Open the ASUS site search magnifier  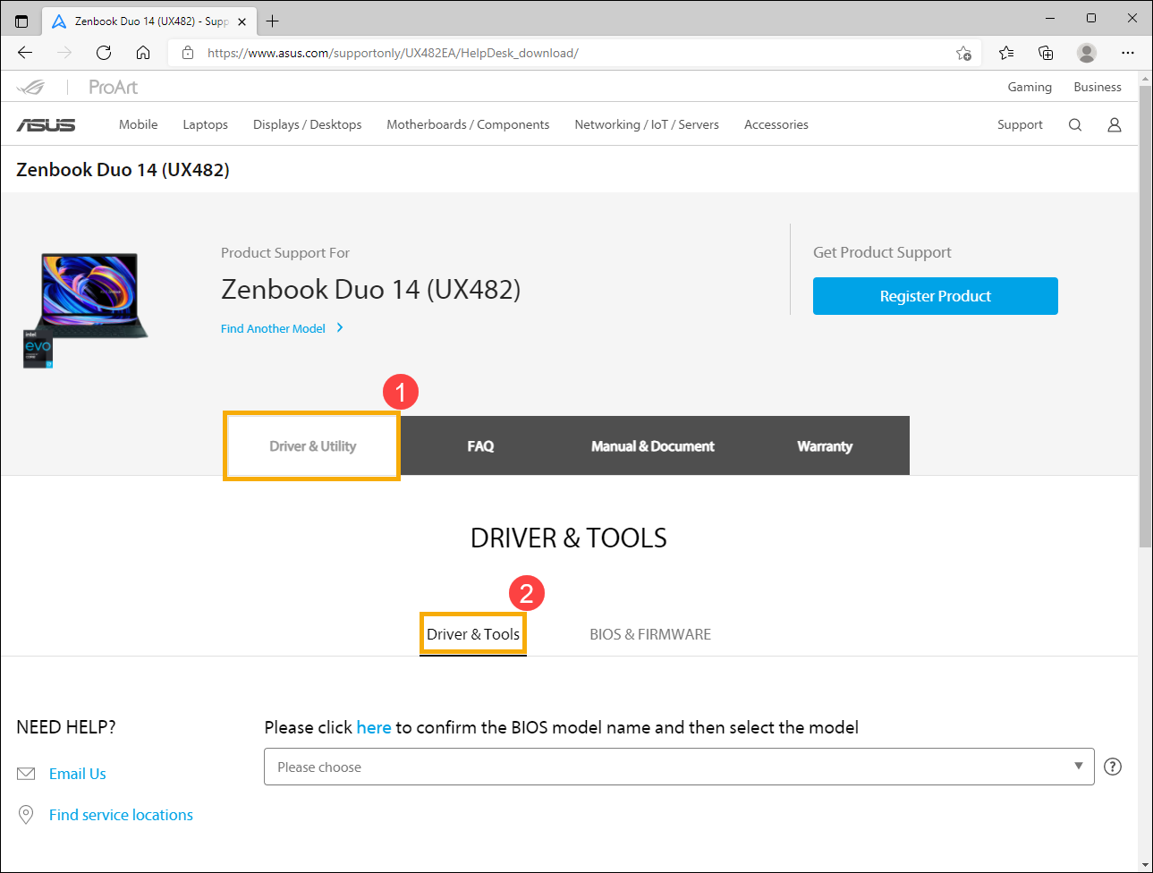click(x=1075, y=125)
